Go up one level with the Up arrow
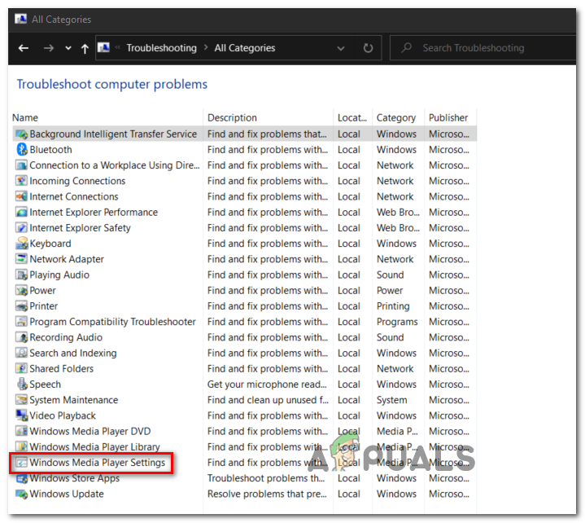585x523 pixels. (x=85, y=48)
